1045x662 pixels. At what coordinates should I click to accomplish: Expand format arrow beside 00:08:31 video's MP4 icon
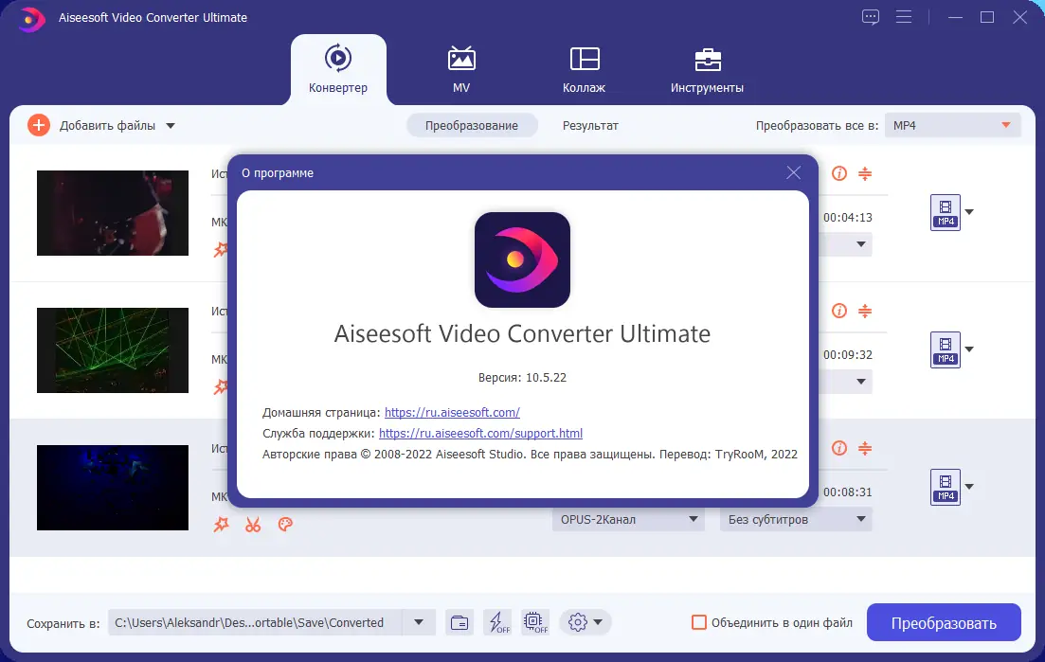point(970,486)
